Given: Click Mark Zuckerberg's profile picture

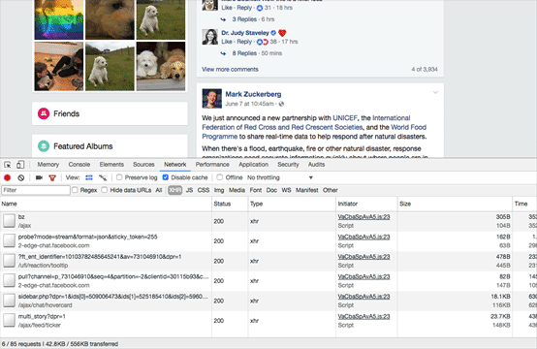Looking at the screenshot, I should 211,99.
